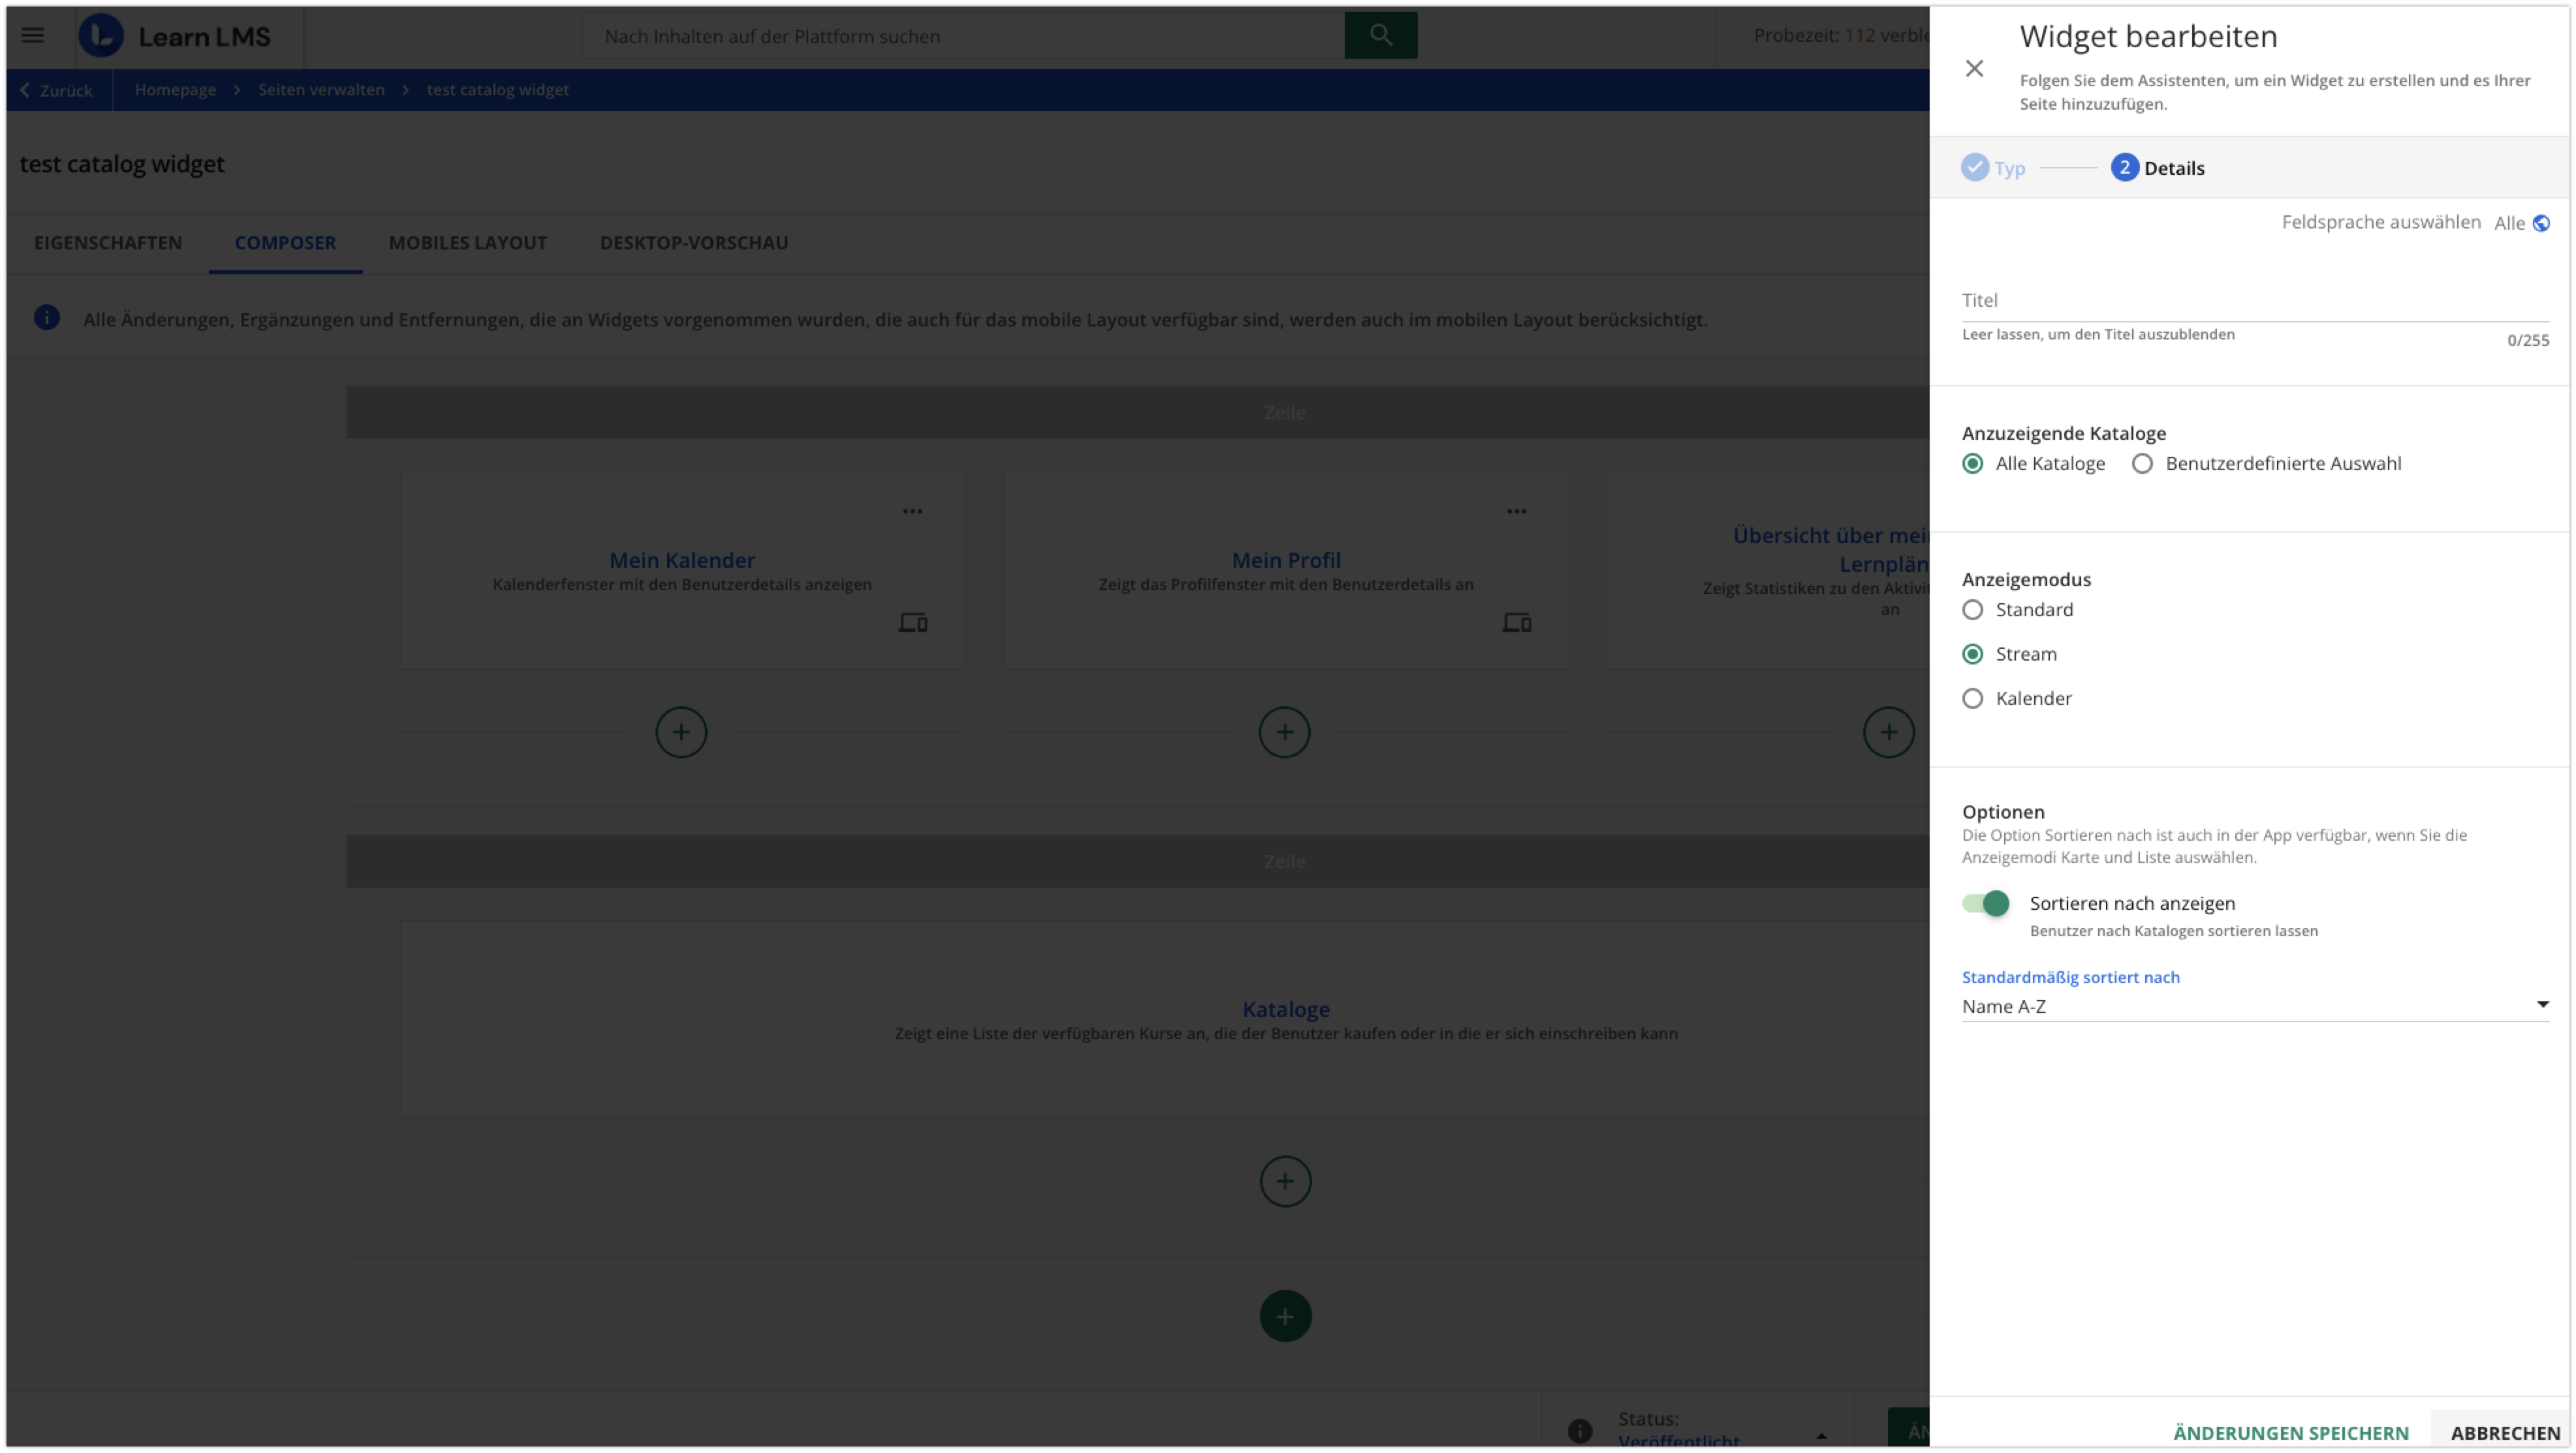Click the completed Typ step checkmark
The image size is (2576, 1453).
(x=1974, y=167)
